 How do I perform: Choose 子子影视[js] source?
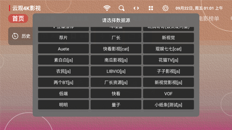coord(168,71)
